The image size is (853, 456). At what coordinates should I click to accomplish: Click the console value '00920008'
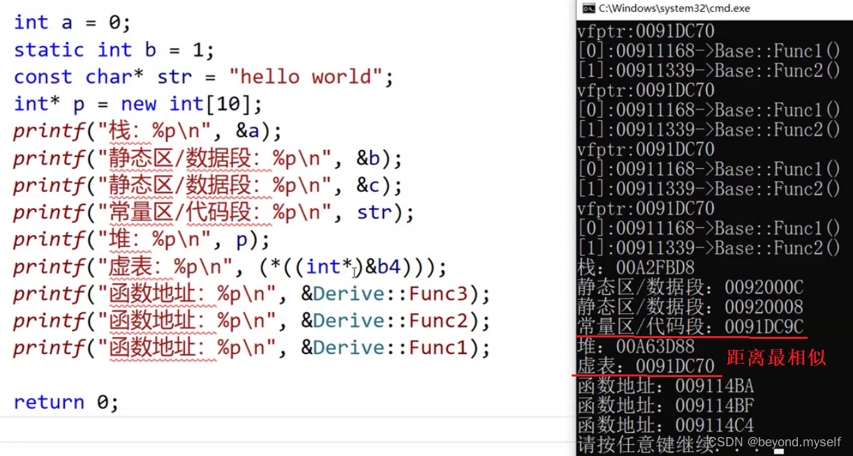pyautogui.click(x=764, y=307)
